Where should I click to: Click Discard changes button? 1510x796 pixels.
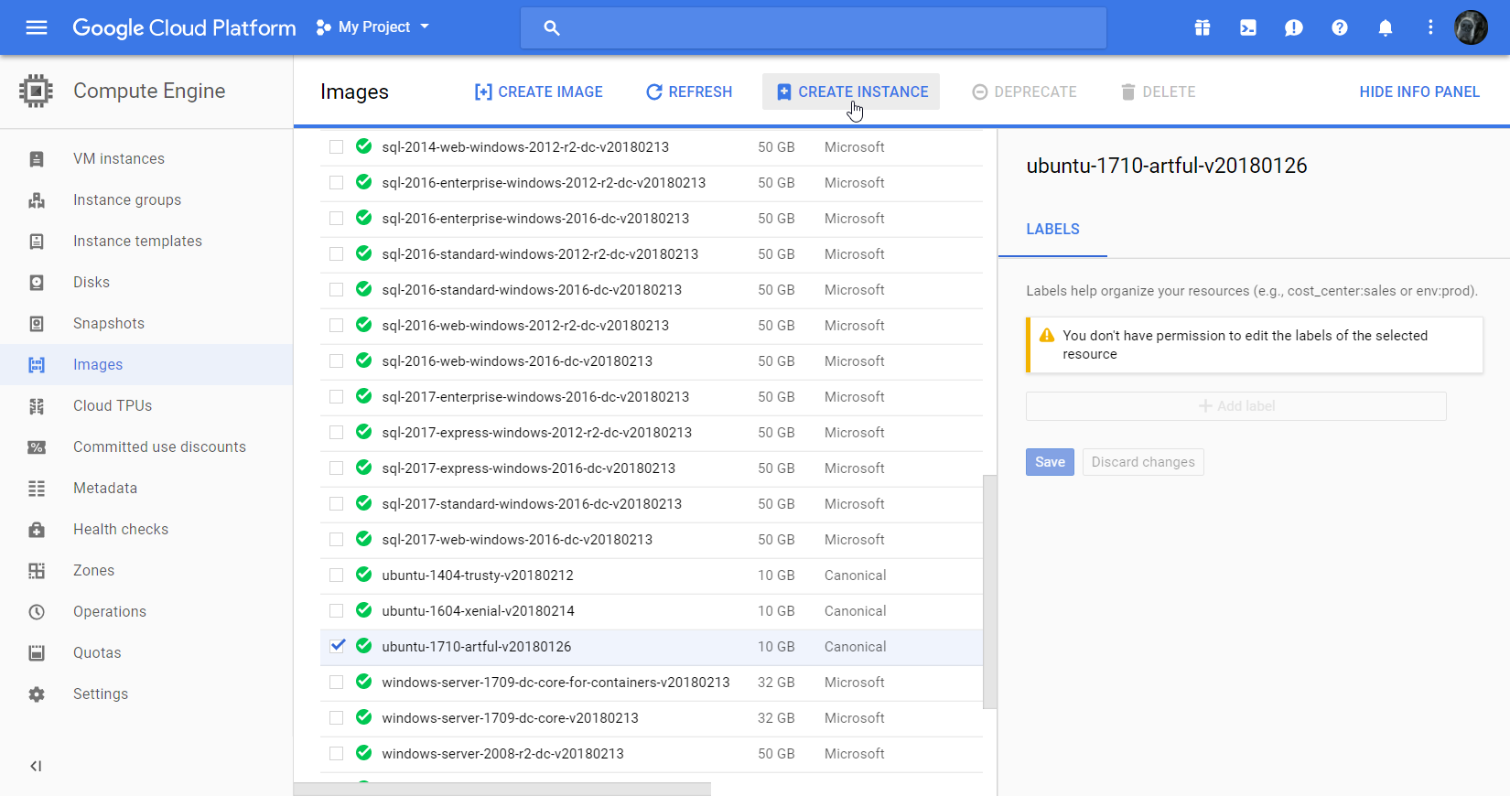point(1143,462)
